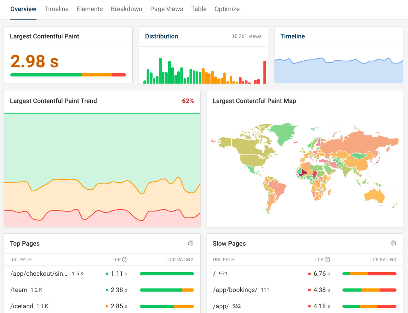
Task: Click the Largest Contentful Paint Trend title
Action: click(x=53, y=101)
